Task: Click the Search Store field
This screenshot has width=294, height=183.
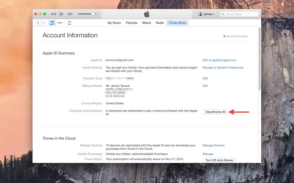Action: point(240,14)
